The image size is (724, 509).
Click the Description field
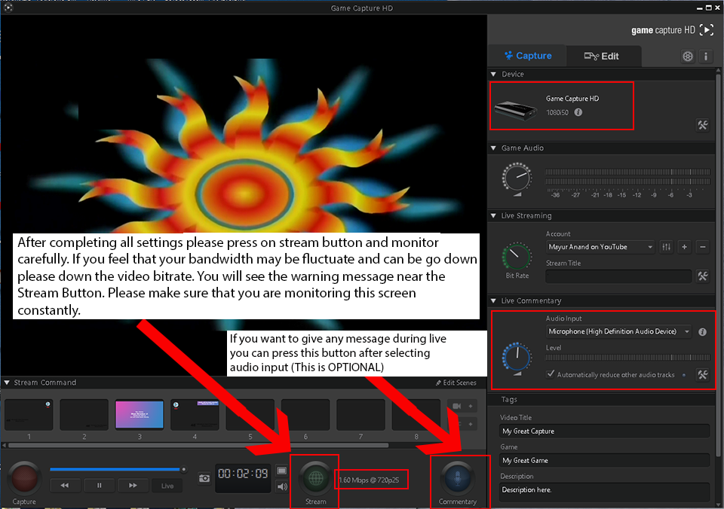605,492
